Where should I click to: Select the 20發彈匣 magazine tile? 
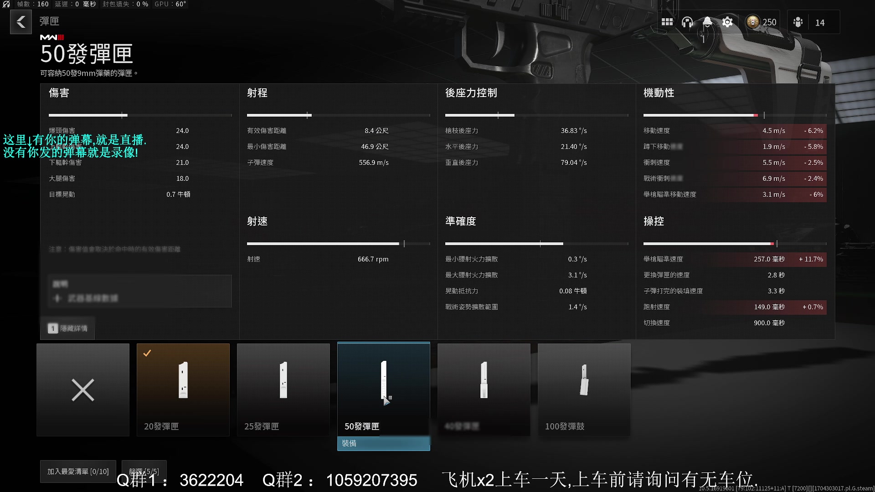pos(183,390)
